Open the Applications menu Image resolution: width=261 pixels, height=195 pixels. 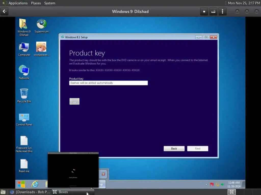click(18, 3)
